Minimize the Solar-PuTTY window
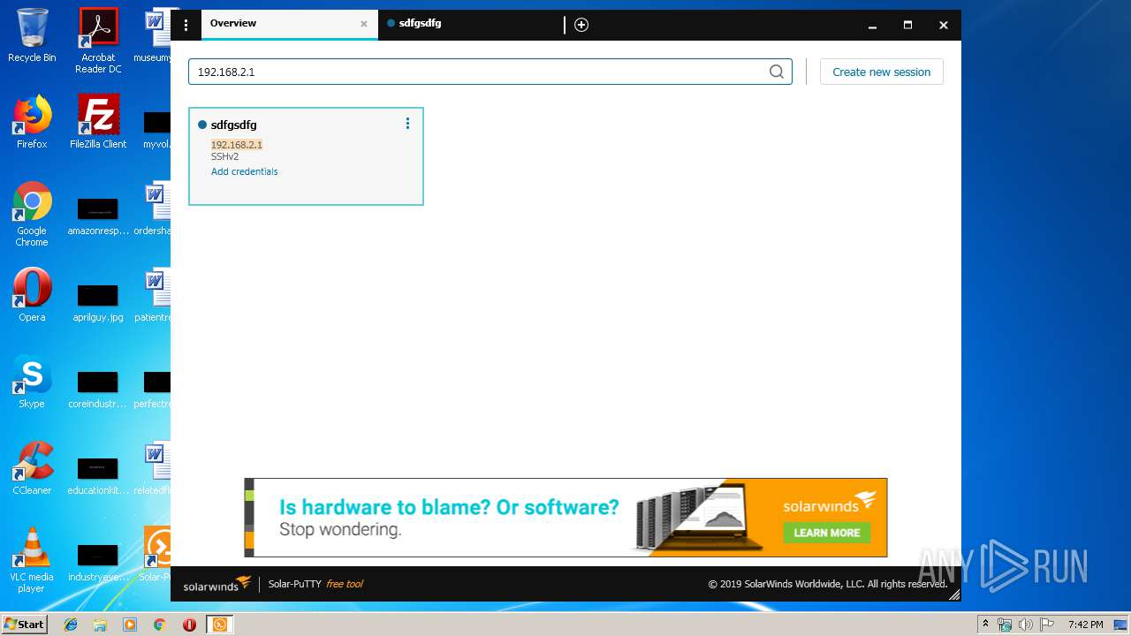 [x=872, y=25]
